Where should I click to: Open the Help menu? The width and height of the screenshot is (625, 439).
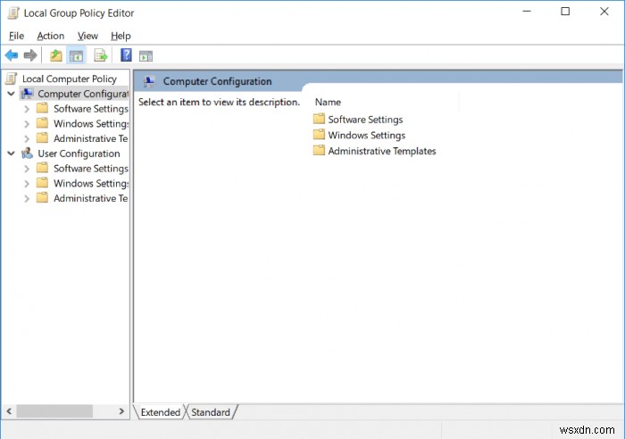[x=121, y=36]
